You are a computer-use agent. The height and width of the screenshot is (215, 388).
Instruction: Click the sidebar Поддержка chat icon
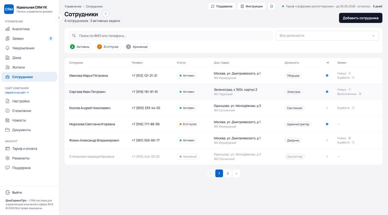pyautogui.click(x=7, y=168)
